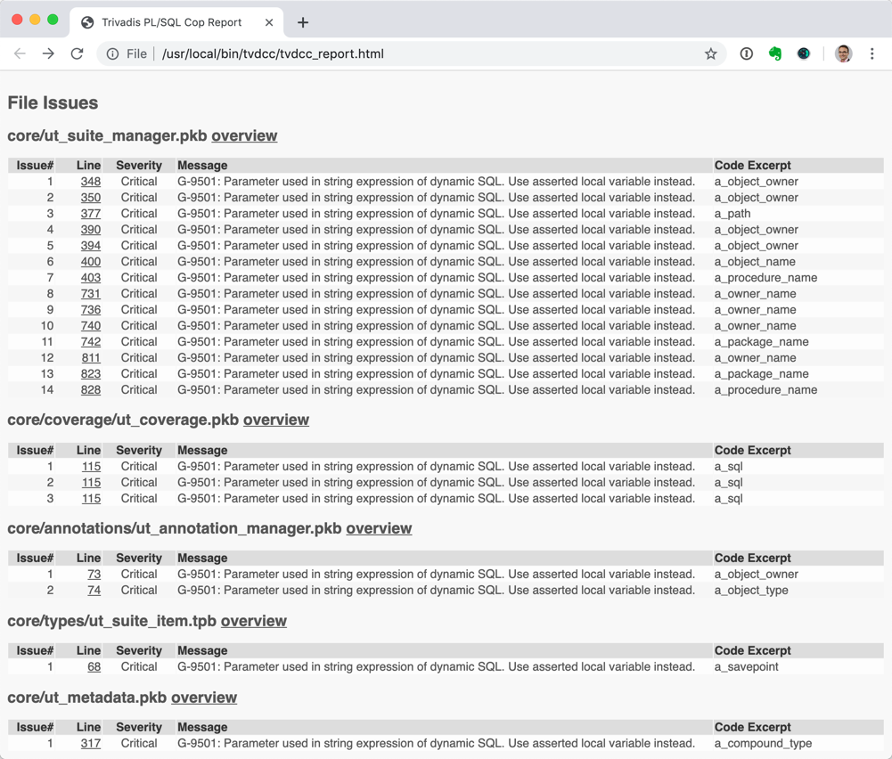892x759 pixels.
Task: Jump to line 390 link
Action: pos(91,229)
